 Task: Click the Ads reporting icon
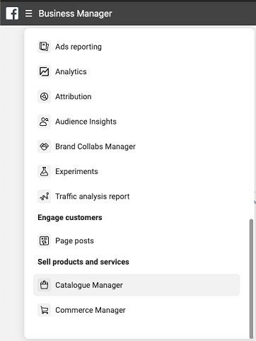pos(44,47)
